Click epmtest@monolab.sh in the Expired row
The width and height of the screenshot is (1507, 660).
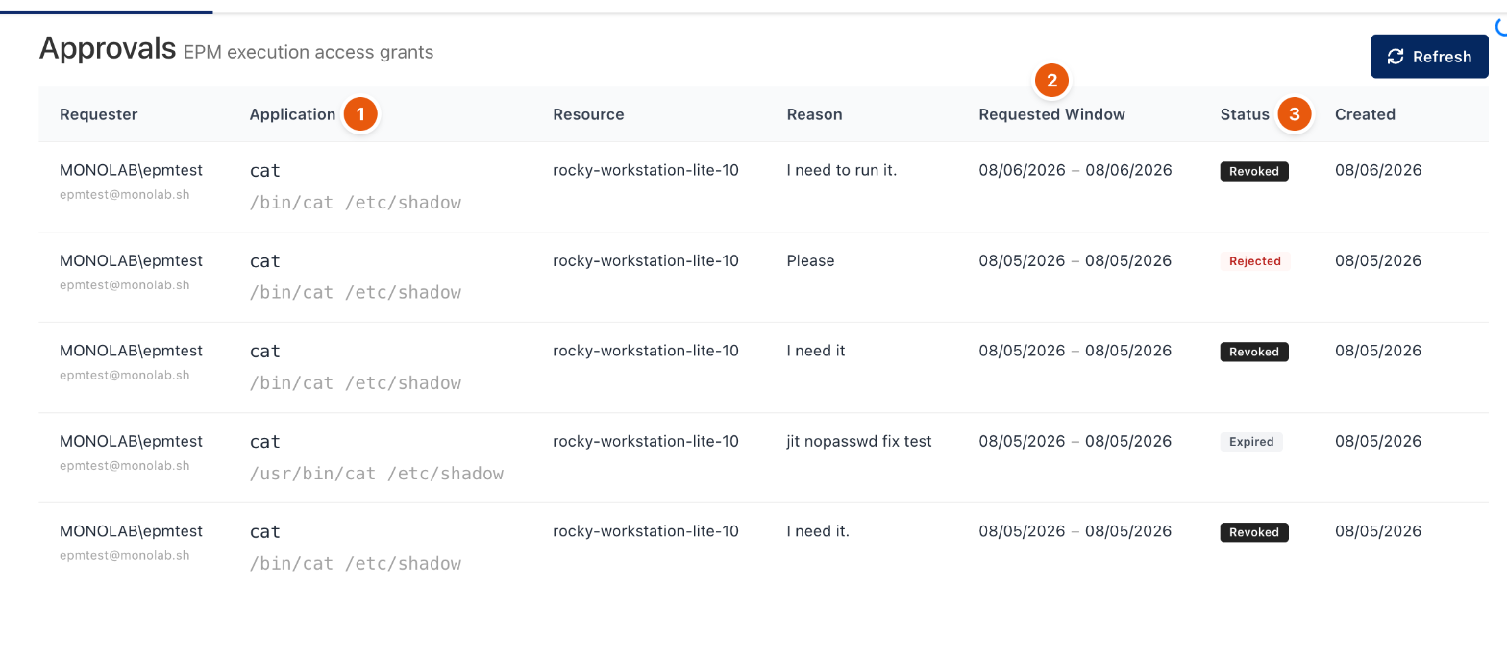click(x=124, y=465)
